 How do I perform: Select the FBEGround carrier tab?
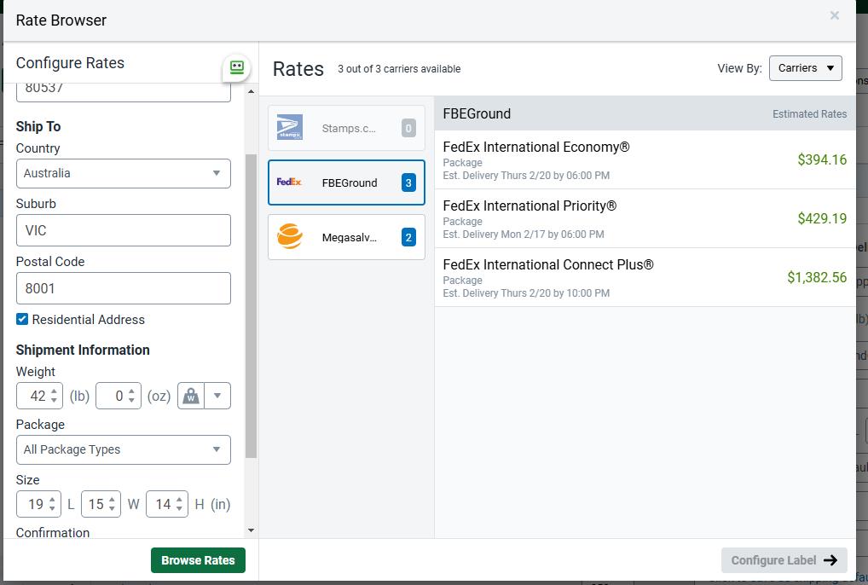tap(346, 182)
